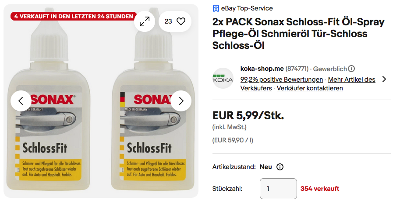Open info icon next to Gewerblich
This screenshot has width=400, height=204.
point(351,69)
